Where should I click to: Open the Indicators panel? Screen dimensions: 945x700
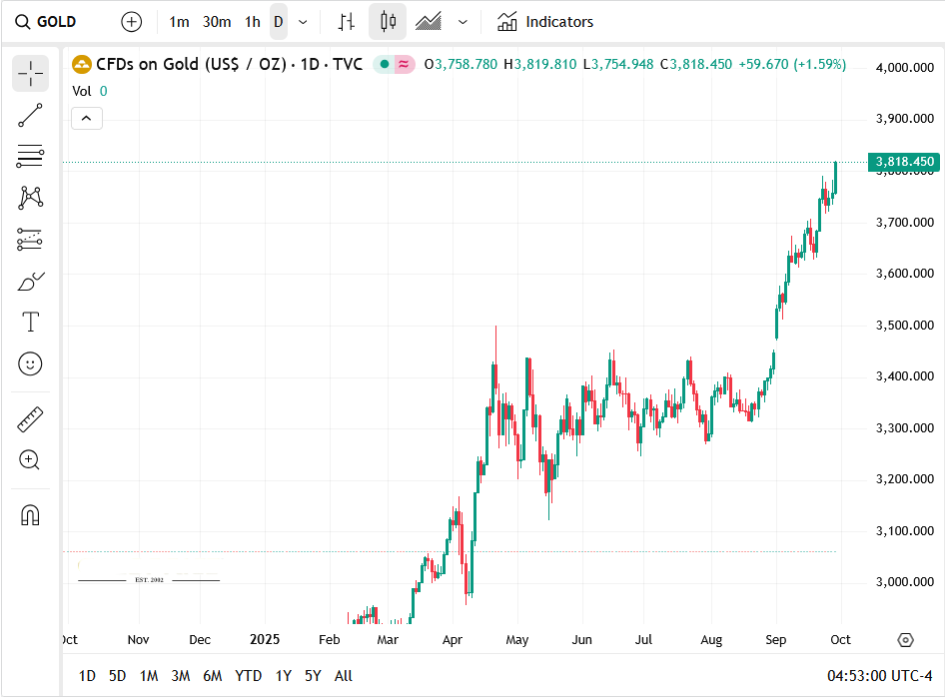pos(545,22)
